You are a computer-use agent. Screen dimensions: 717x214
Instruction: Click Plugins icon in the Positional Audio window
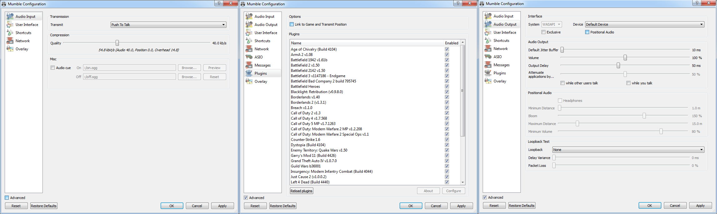pos(488,73)
